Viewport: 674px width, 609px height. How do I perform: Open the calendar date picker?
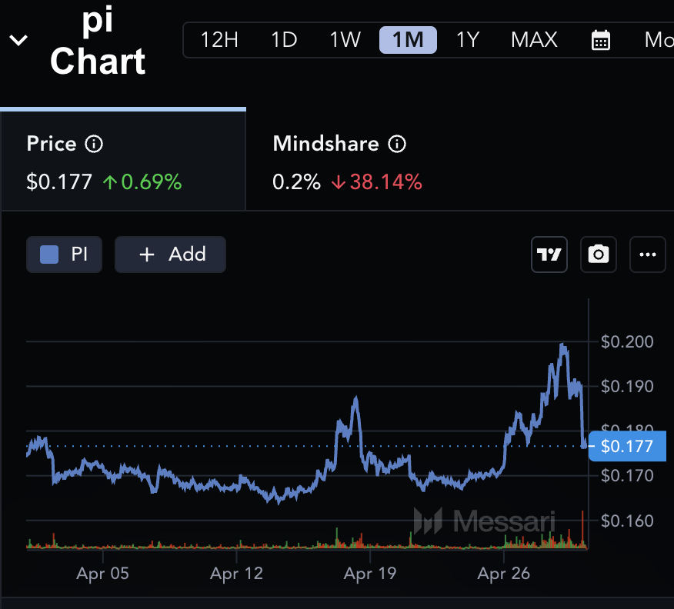click(600, 40)
